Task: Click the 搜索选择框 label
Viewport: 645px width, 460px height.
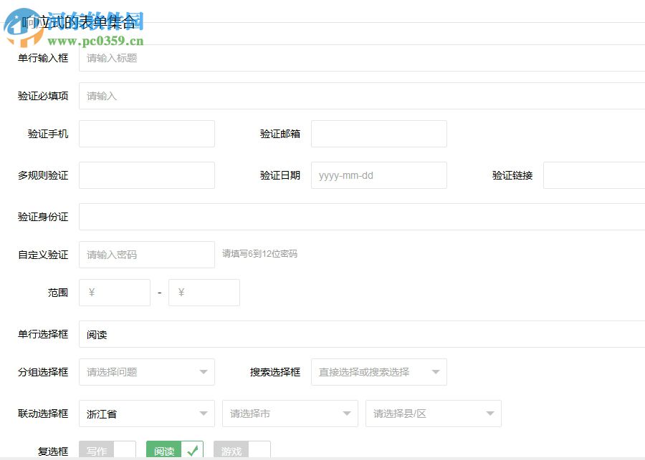Action: (274, 372)
